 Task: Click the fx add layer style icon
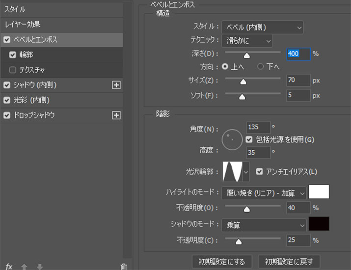tap(9, 267)
